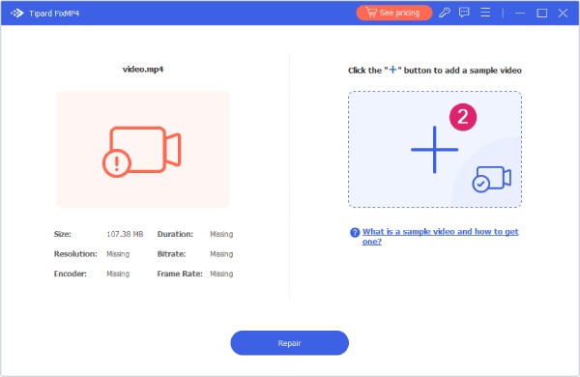This screenshot has height=377, width=580.
Task: Maximize the Tipard FixMP4 window
Action: pos(542,13)
